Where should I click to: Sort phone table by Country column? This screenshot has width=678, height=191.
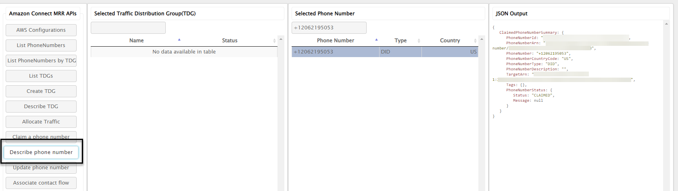click(450, 41)
